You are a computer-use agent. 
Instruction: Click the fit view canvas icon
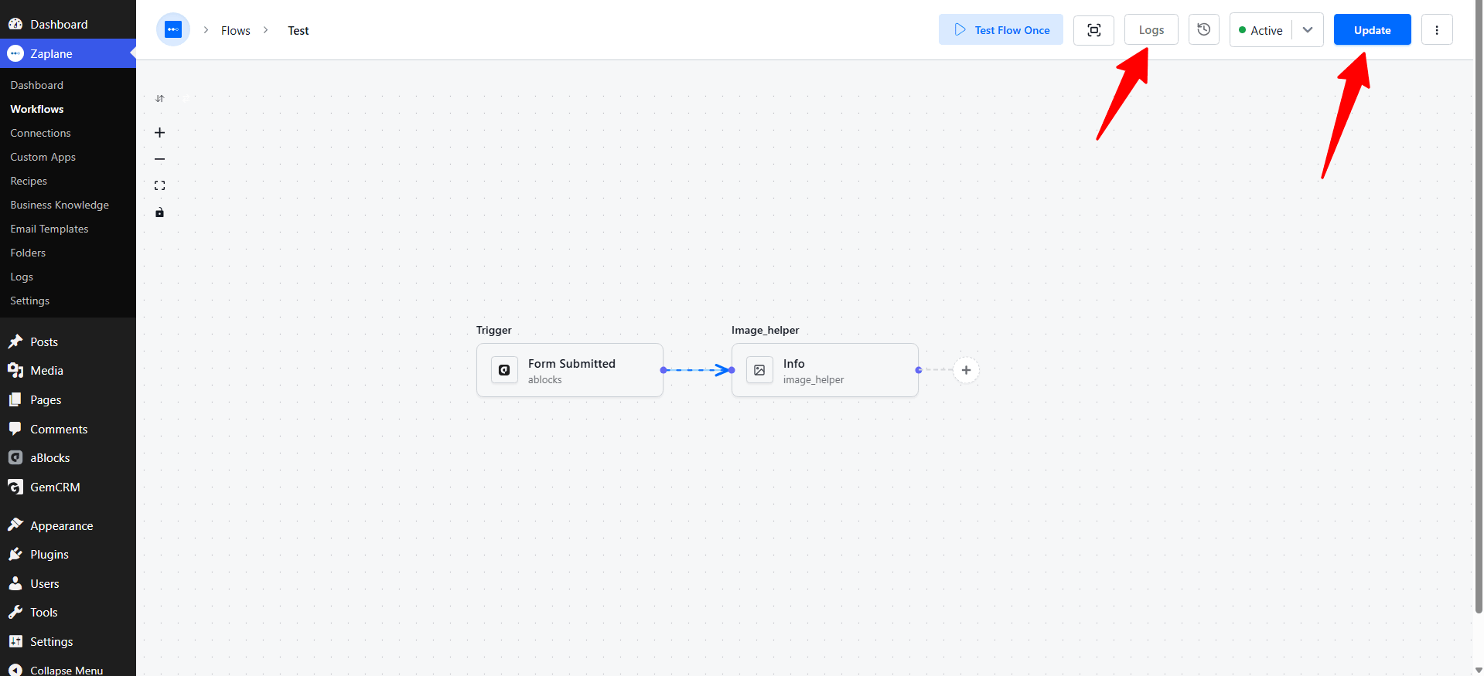click(x=159, y=185)
